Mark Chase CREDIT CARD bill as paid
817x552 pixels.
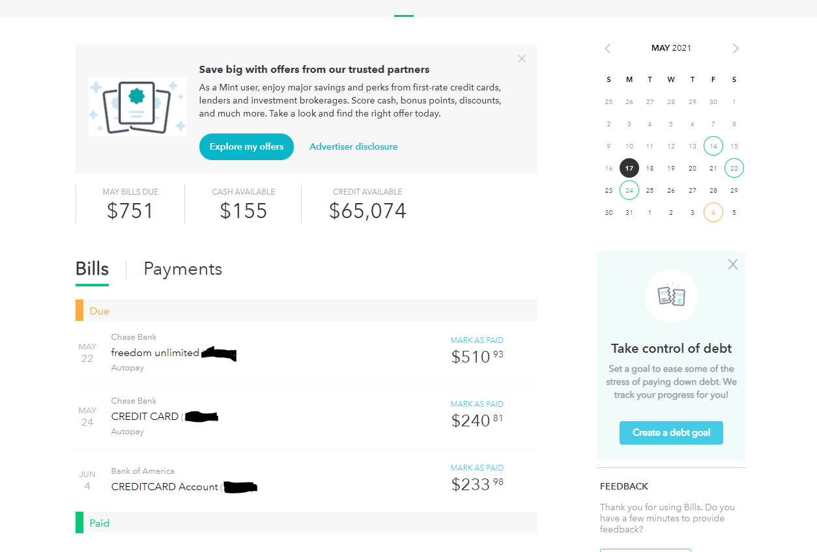tap(477, 404)
